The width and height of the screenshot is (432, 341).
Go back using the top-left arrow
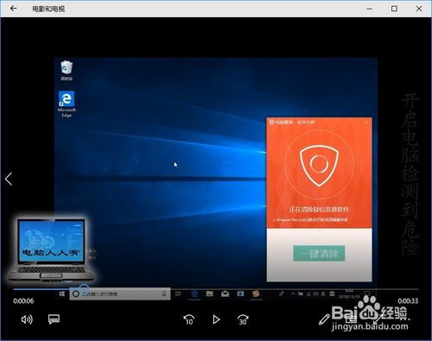[14, 9]
